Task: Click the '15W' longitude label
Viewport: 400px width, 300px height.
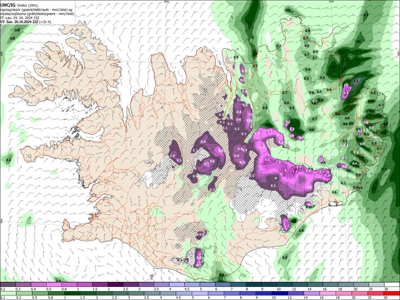Action: point(331,2)
